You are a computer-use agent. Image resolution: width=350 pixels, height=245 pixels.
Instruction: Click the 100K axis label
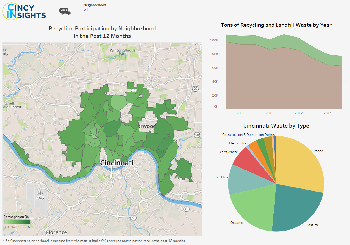(214, 40)
